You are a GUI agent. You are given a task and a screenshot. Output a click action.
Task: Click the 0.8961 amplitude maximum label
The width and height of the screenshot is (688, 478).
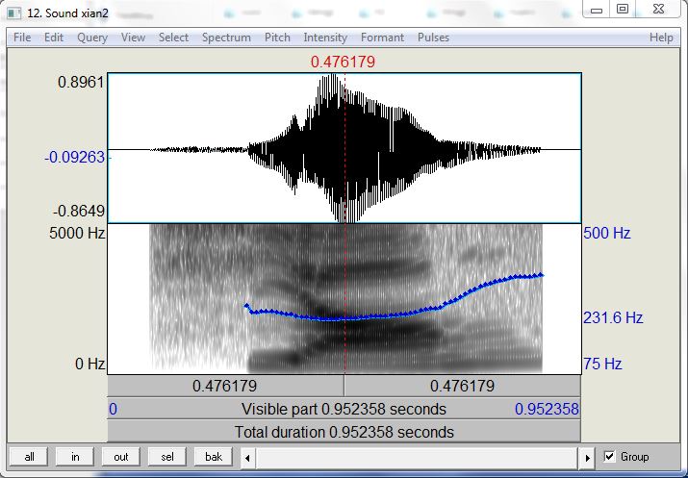tap(81, 82)
